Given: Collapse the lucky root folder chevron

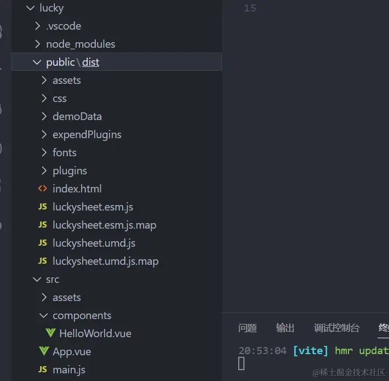Looking at the screenshot, I should click(30, 8).
